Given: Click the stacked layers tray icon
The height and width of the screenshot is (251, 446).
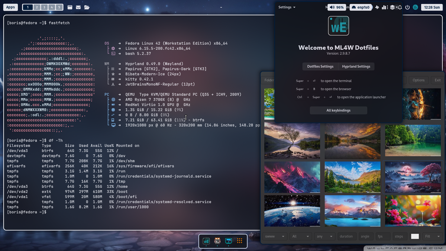Looking at the screenshot, I should click(392, 7).
